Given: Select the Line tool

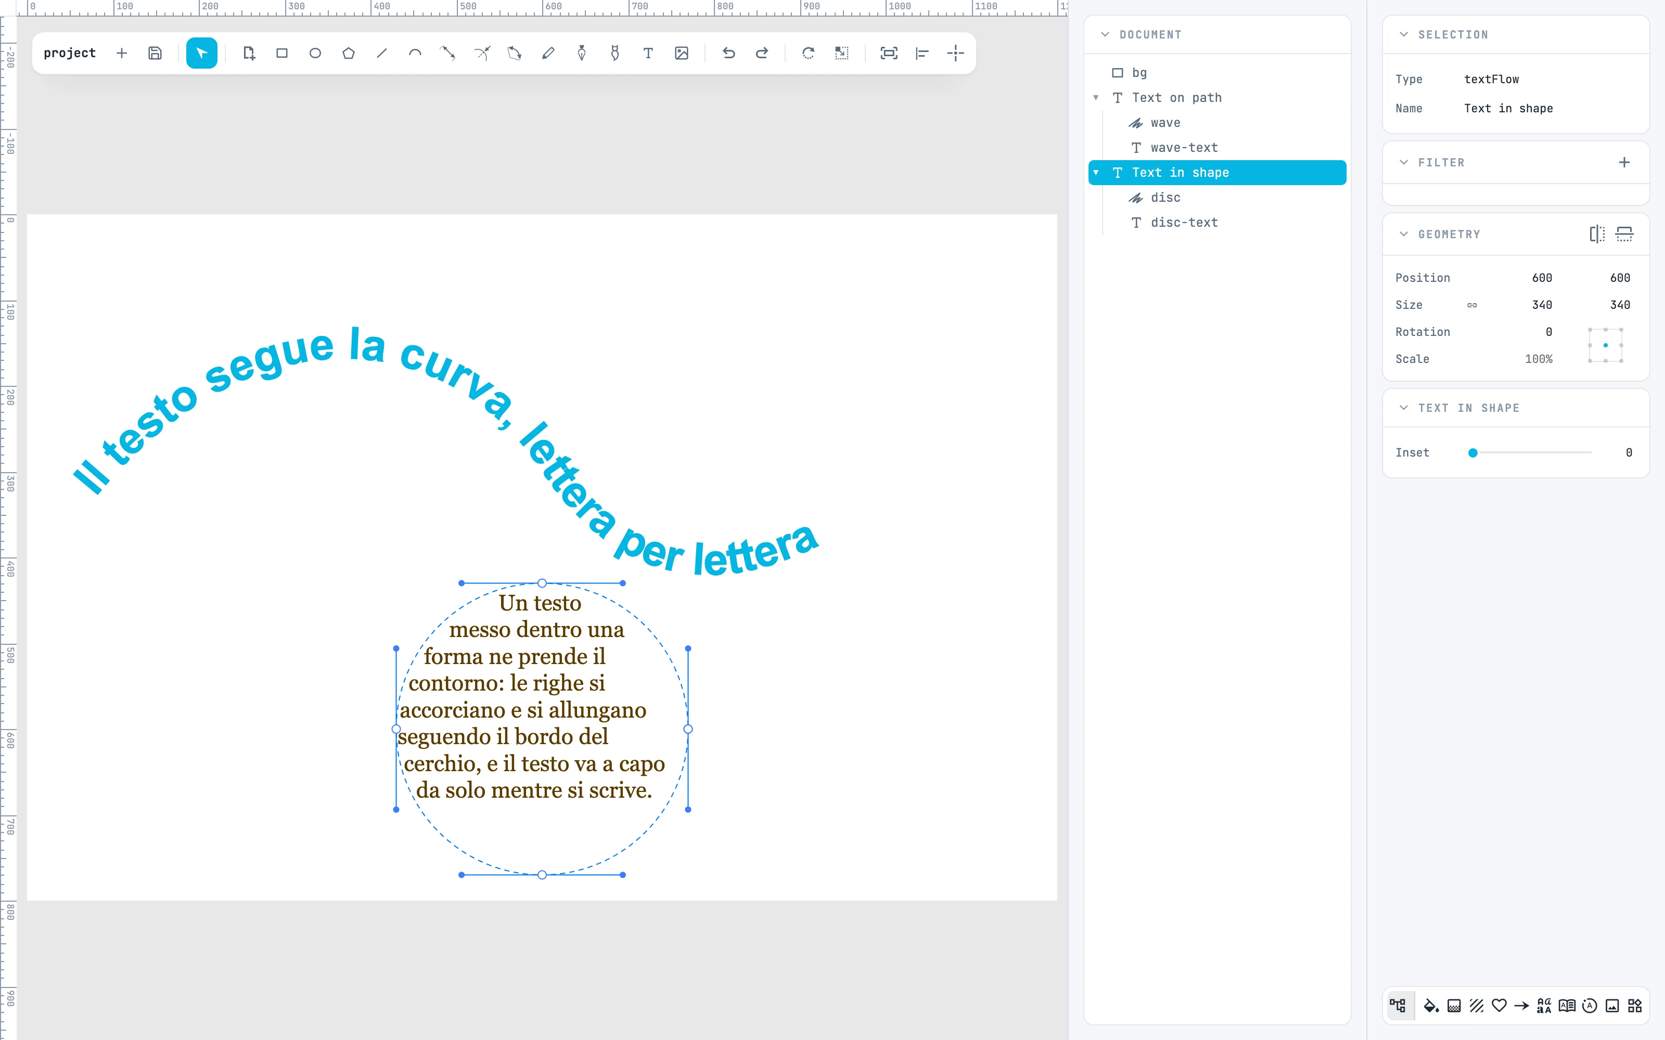Looking at the screenshot, I should point(382,53).
